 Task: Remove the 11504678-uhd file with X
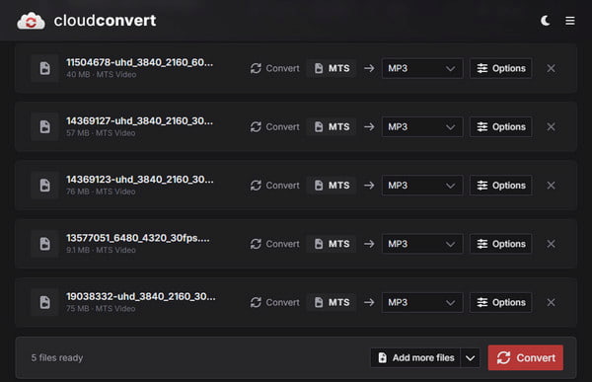point(551,68)
